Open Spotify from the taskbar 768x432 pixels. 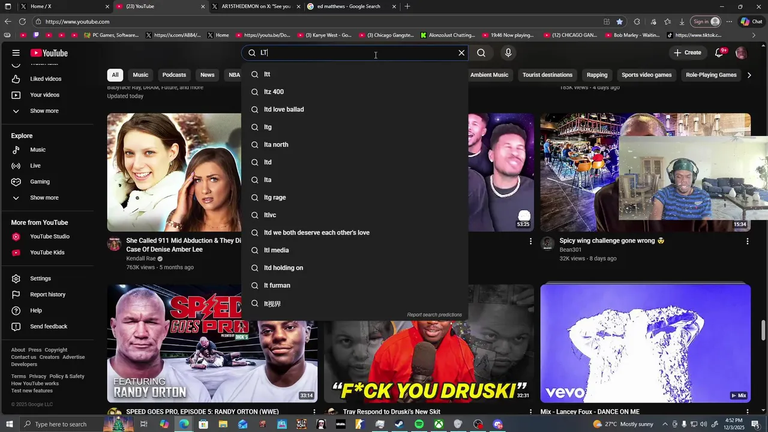point(419,424)
